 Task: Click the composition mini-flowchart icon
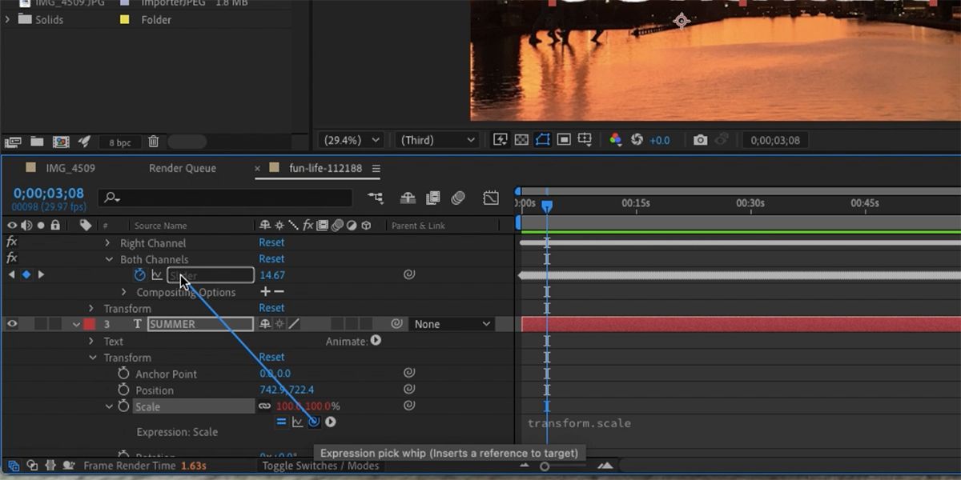(x=376, y=198)
